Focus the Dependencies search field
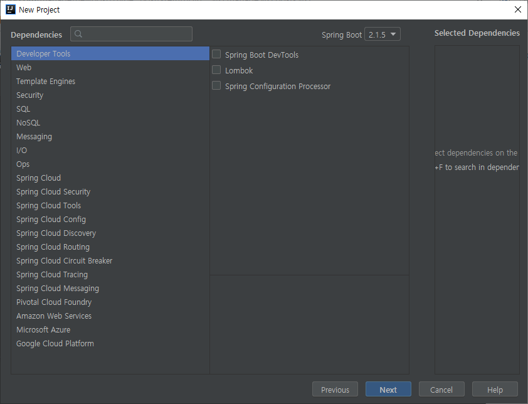Screen dimensions: 528x404 tap(131, 34)
